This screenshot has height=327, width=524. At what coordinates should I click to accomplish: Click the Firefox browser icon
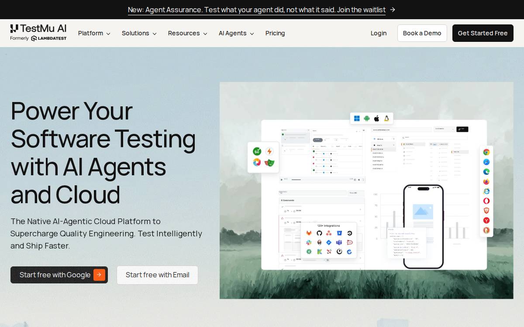click(x=486, y=181)
